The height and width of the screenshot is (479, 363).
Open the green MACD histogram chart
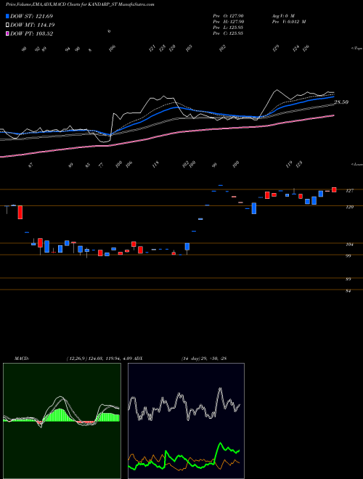[62, 421]
